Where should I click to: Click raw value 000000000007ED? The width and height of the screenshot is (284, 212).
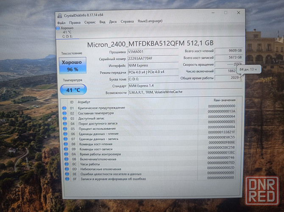pos(221,163)
